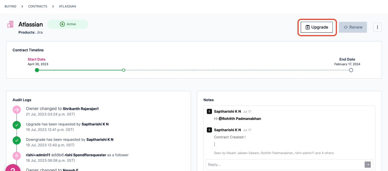The height and width of the screenshot is (171, 388).
Task: Click the pink Atlassian vendor building icon
Action: click(x=10, y=24)
